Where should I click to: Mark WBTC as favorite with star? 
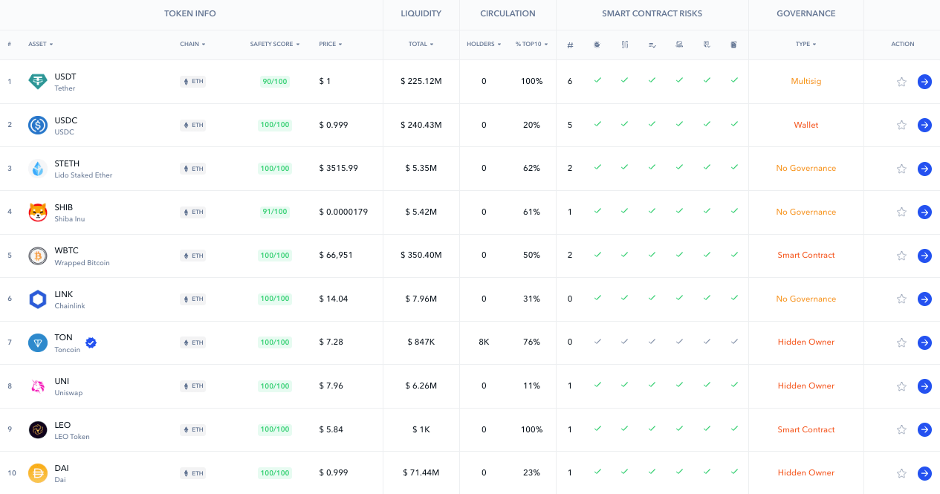(x=901, y=256)
